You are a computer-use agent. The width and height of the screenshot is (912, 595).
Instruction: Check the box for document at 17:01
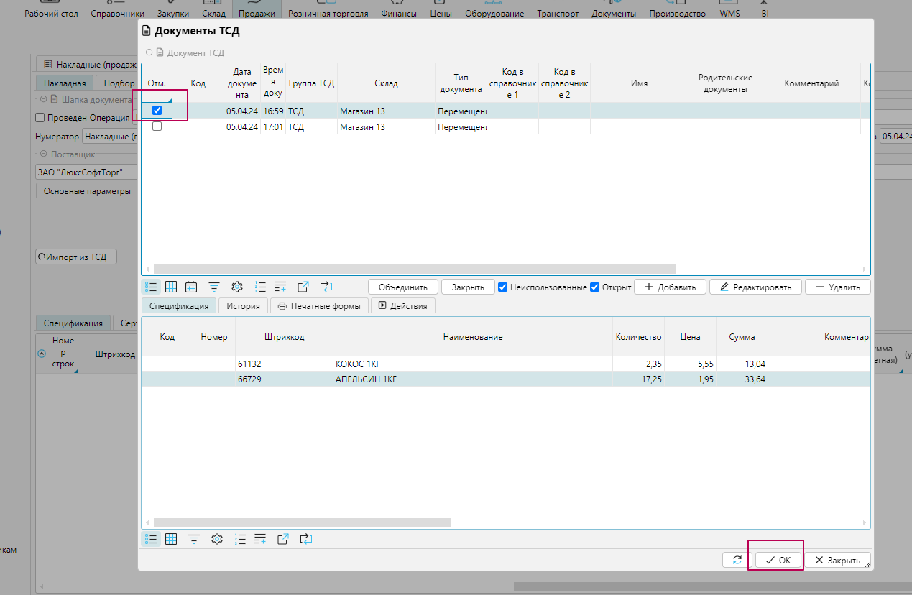(157, 126)
